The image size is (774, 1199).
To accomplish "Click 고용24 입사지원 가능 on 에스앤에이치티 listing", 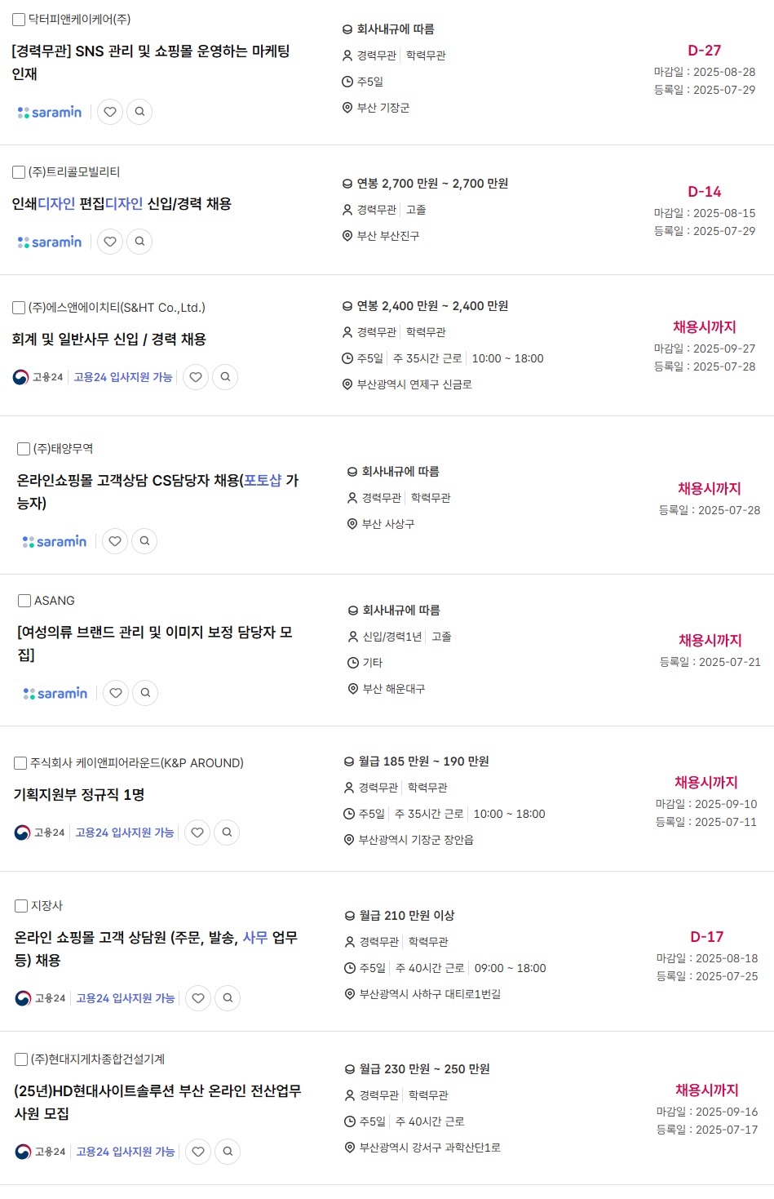I will [x=123, y=377].
